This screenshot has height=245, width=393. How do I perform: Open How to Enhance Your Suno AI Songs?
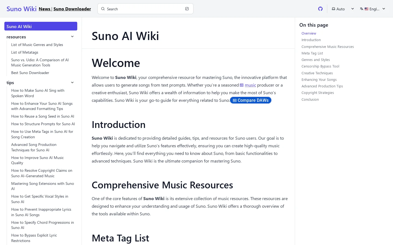[x=42, y=106]
